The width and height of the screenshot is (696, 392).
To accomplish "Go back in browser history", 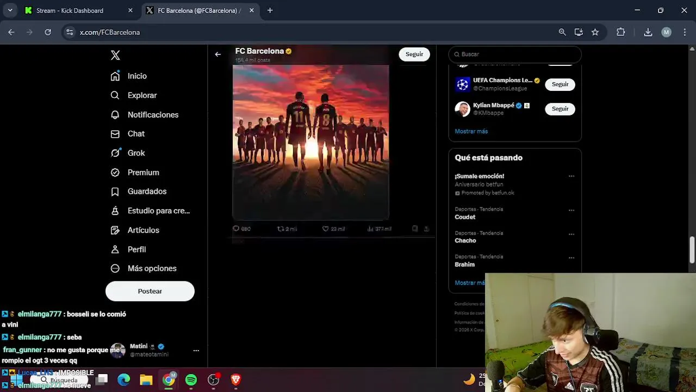I will (11, 32).
